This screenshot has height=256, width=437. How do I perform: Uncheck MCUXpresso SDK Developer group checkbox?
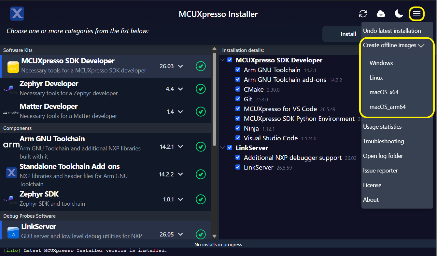tap(230, 60)
